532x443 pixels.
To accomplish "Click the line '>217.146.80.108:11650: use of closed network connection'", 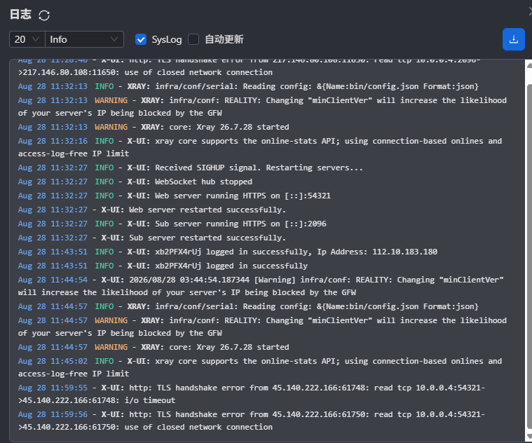I will [145, 73].
